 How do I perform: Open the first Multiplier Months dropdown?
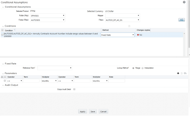49,81
